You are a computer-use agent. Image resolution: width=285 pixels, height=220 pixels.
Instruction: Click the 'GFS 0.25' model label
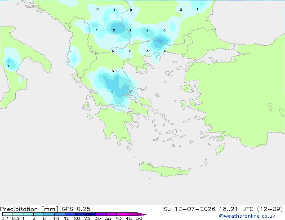tap(76, 209)
